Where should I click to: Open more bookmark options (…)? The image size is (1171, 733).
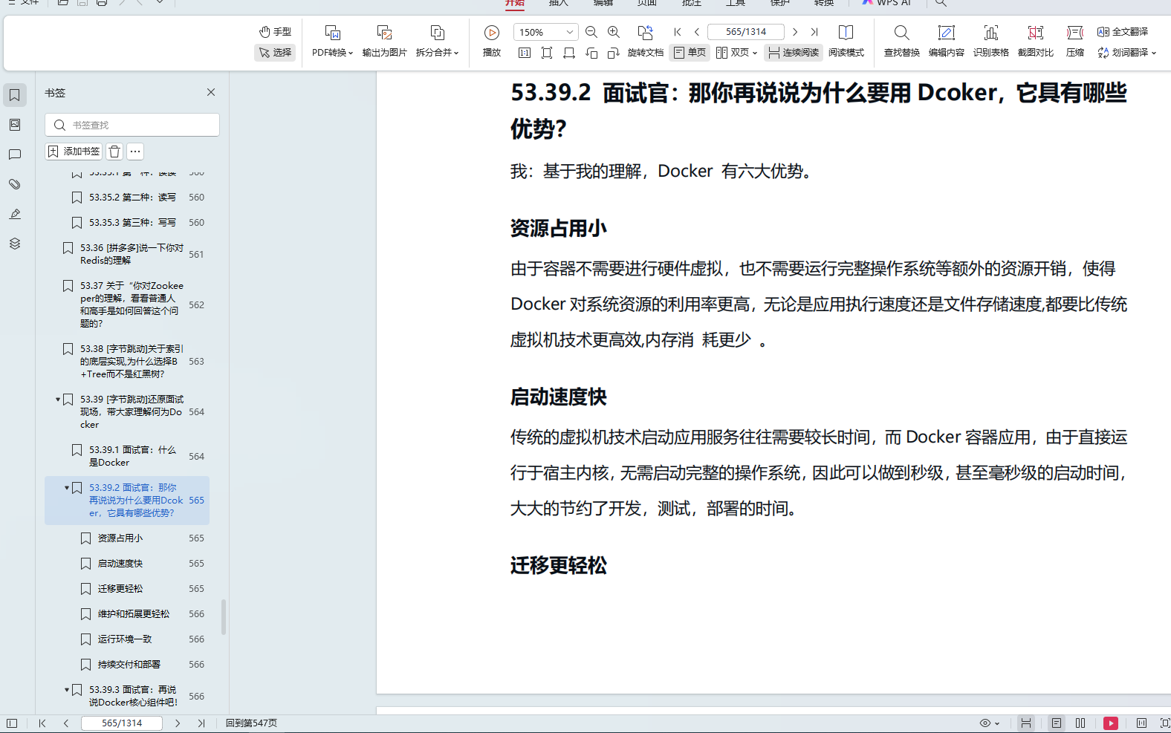(x=135, y=152)
